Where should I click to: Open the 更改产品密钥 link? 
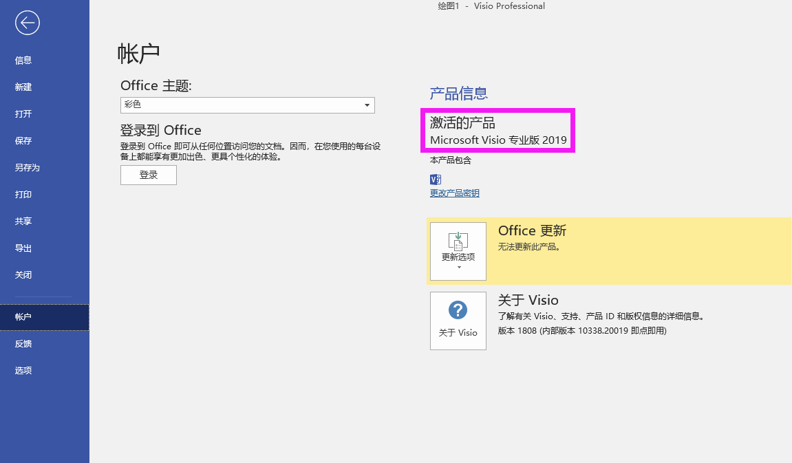pos(454,193)
